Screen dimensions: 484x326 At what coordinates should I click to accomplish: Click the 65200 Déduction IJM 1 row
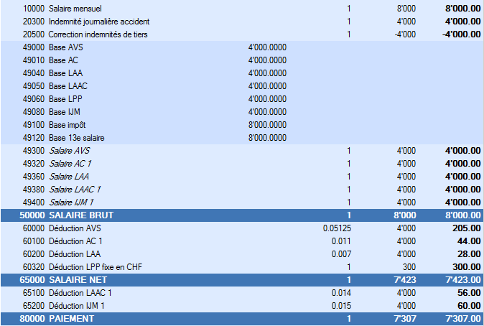tap(242, 306)
